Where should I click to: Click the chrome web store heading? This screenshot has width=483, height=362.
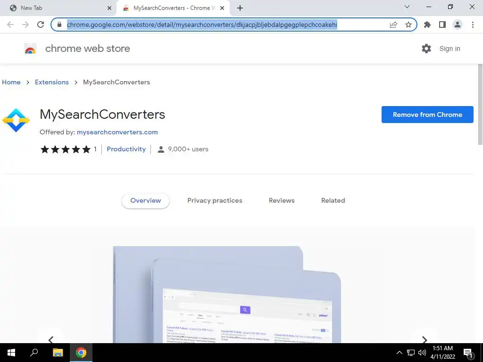[x=87, y=49]
